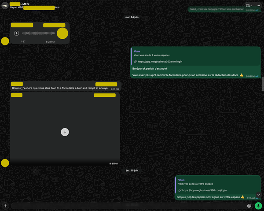The image size is (264, 211).
Task: Open quoted 'Vous' reply at 1:12 AM
Action: (x=218, y=185)
